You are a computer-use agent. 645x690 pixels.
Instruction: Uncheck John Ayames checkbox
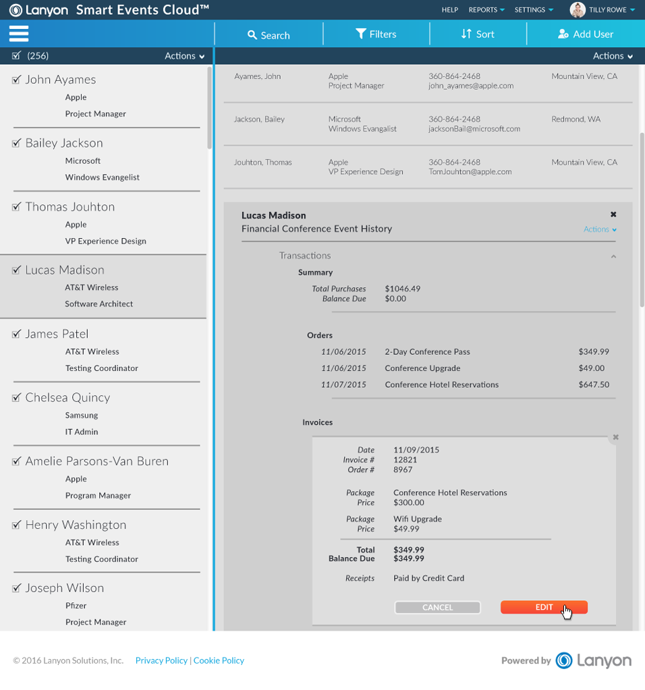(x=16, y=79)
